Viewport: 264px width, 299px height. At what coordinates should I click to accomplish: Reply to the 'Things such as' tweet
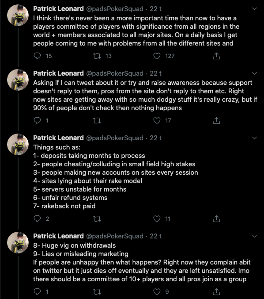37,218
